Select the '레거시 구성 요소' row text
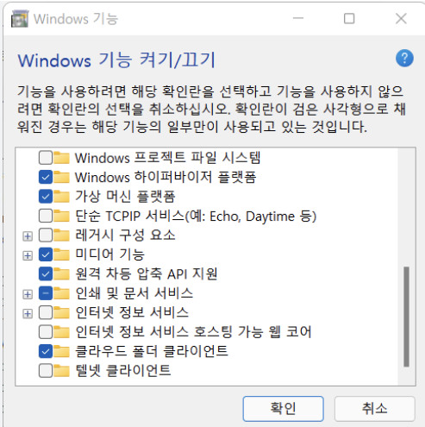The image size is (425, 427). click(x=125, y=235)
